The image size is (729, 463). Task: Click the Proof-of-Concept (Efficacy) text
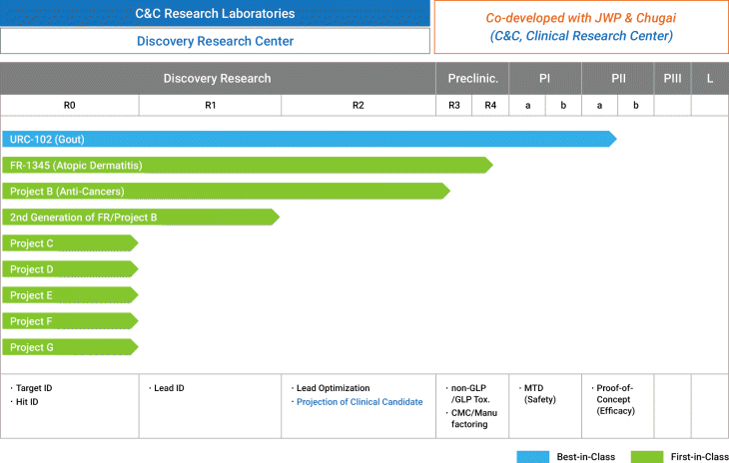pyautogui.click(x=615, y=399)
